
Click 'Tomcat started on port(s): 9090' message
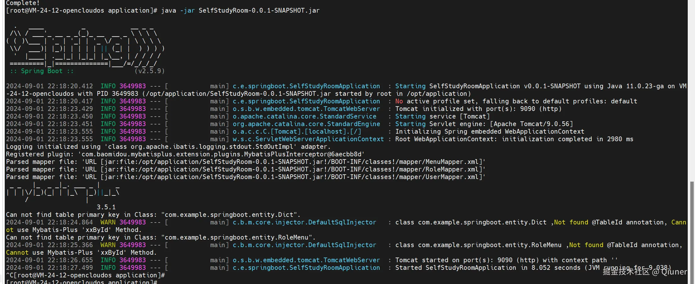coord(507,260)
